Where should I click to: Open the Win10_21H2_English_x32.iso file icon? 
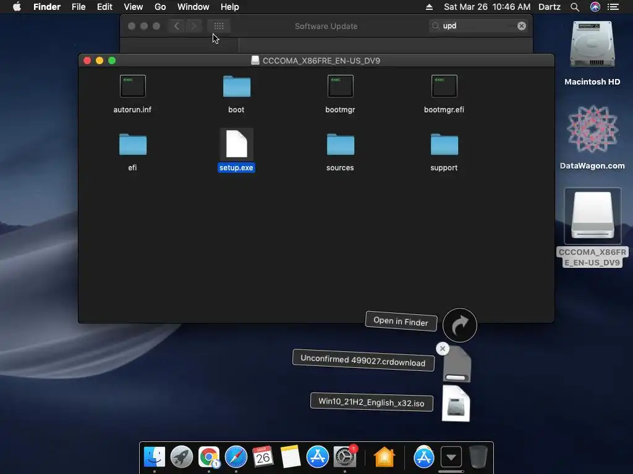tap(456, 404)
